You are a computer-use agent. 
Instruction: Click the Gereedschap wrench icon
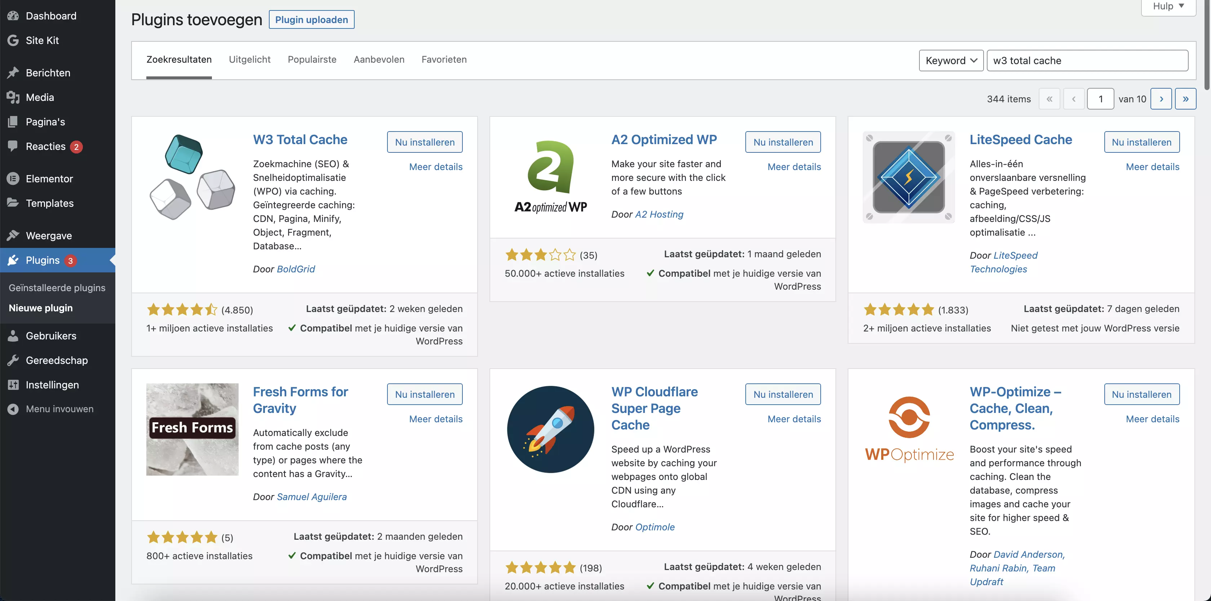point(13,360)
